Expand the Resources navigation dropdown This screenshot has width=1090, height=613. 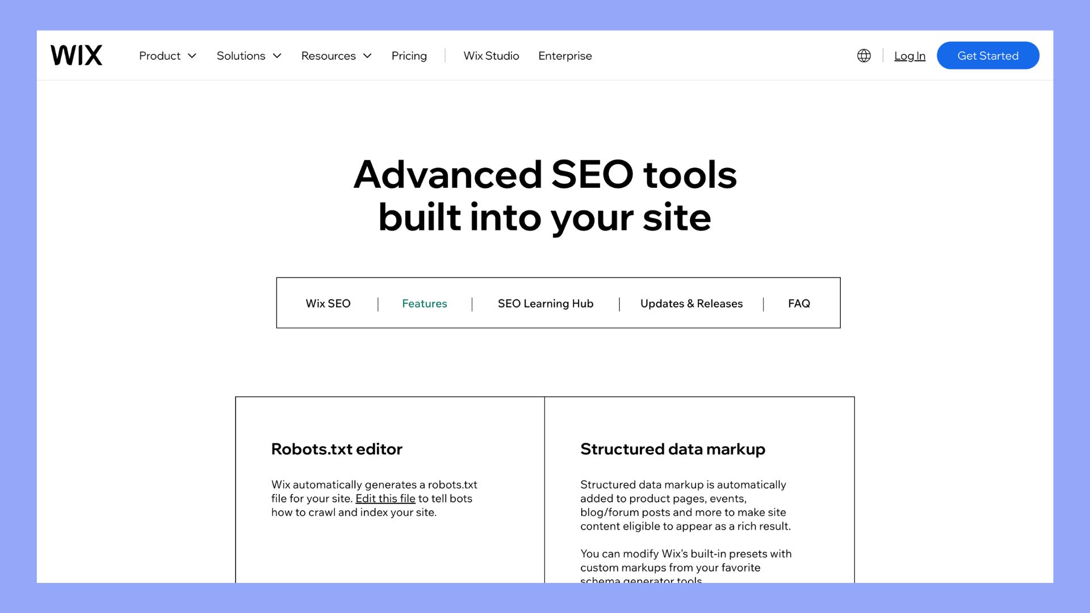coord(337,56)
